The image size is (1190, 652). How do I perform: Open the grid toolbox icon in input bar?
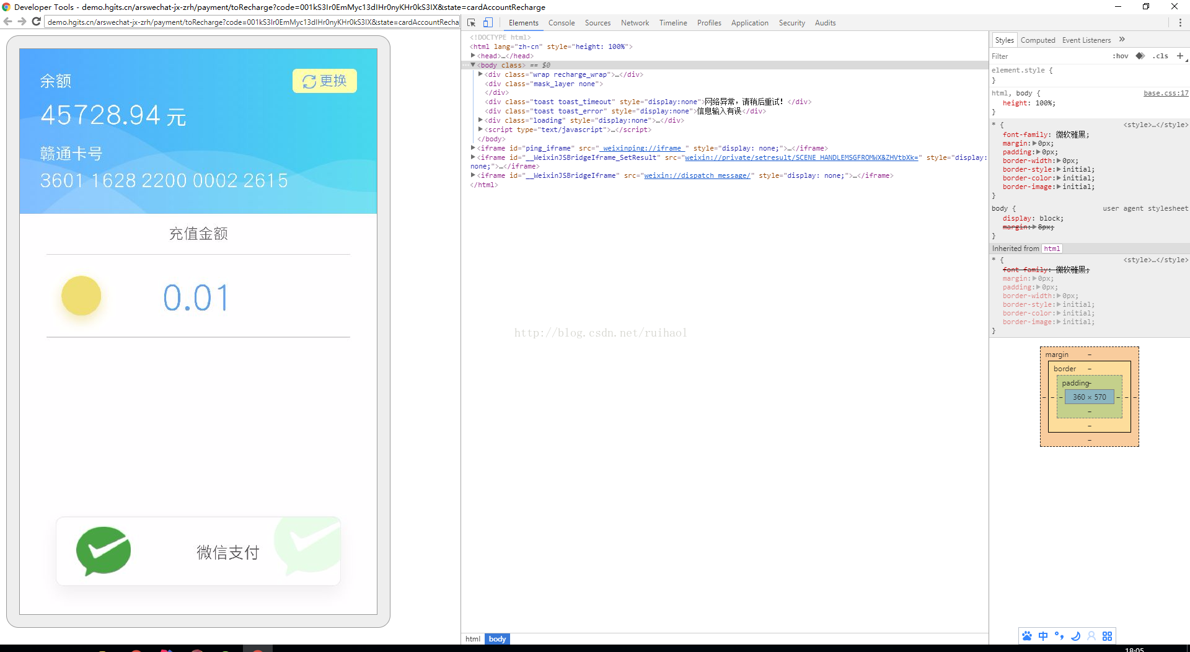[x=1108, y=636]
